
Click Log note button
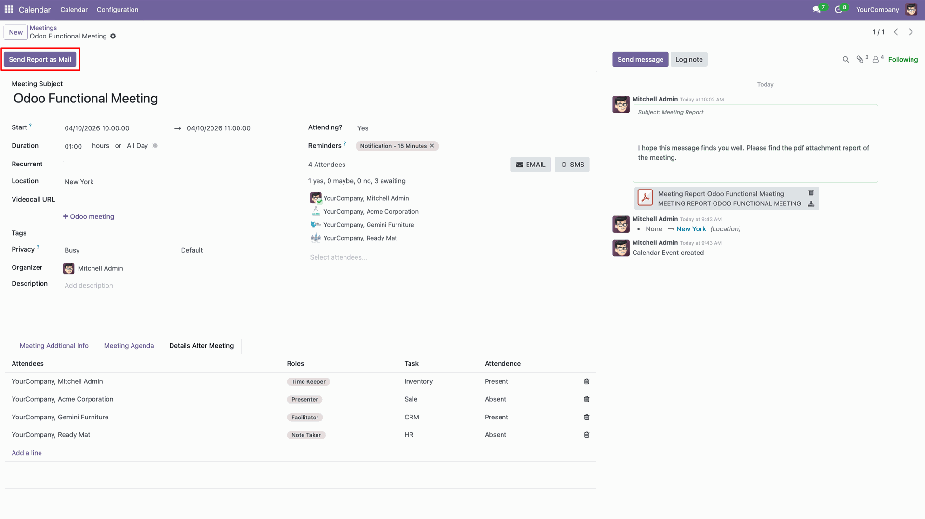click(689, 60)
